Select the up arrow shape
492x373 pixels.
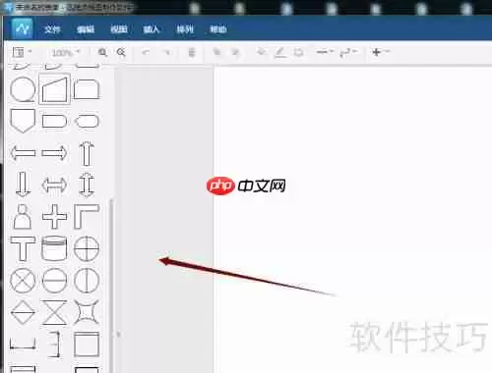coord(87,153)
